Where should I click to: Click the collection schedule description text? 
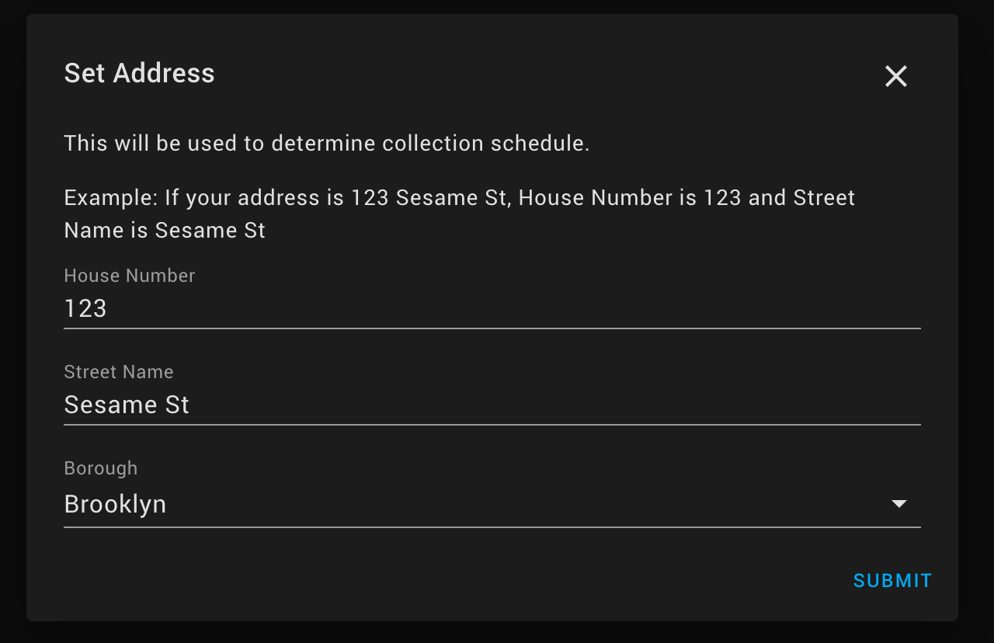pyautogui.click(x=326, y=144)
